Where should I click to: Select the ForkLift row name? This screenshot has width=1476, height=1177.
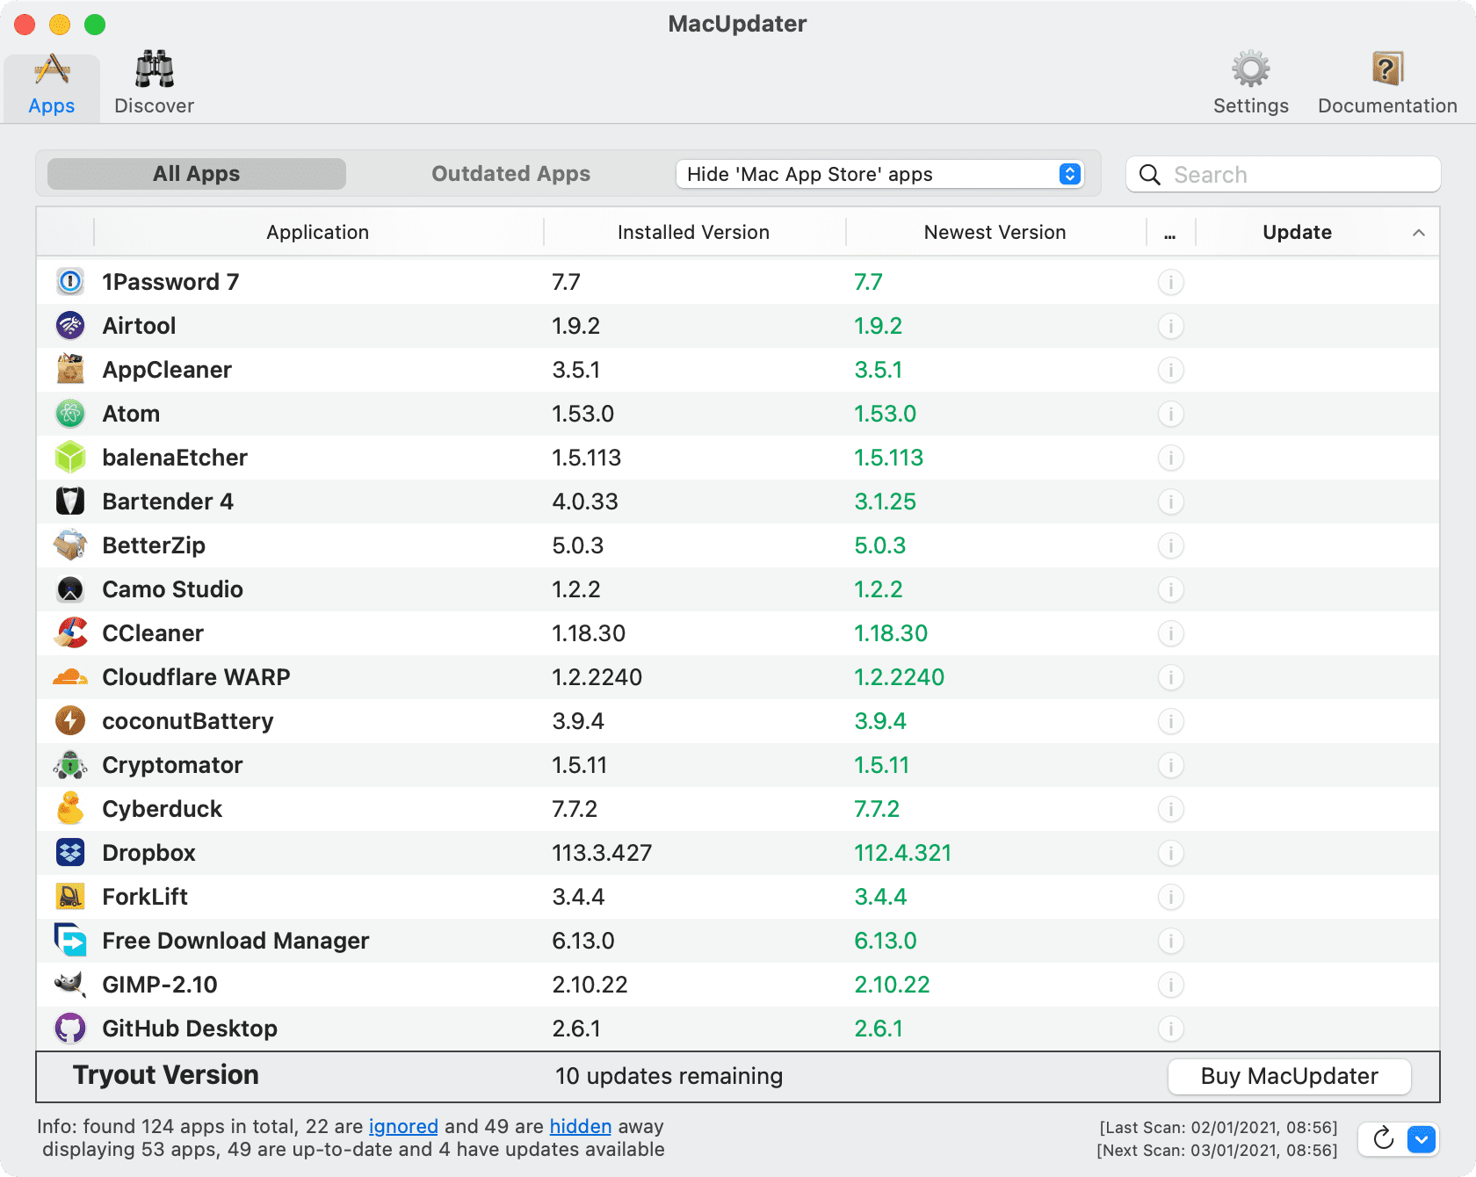(145, 897)
